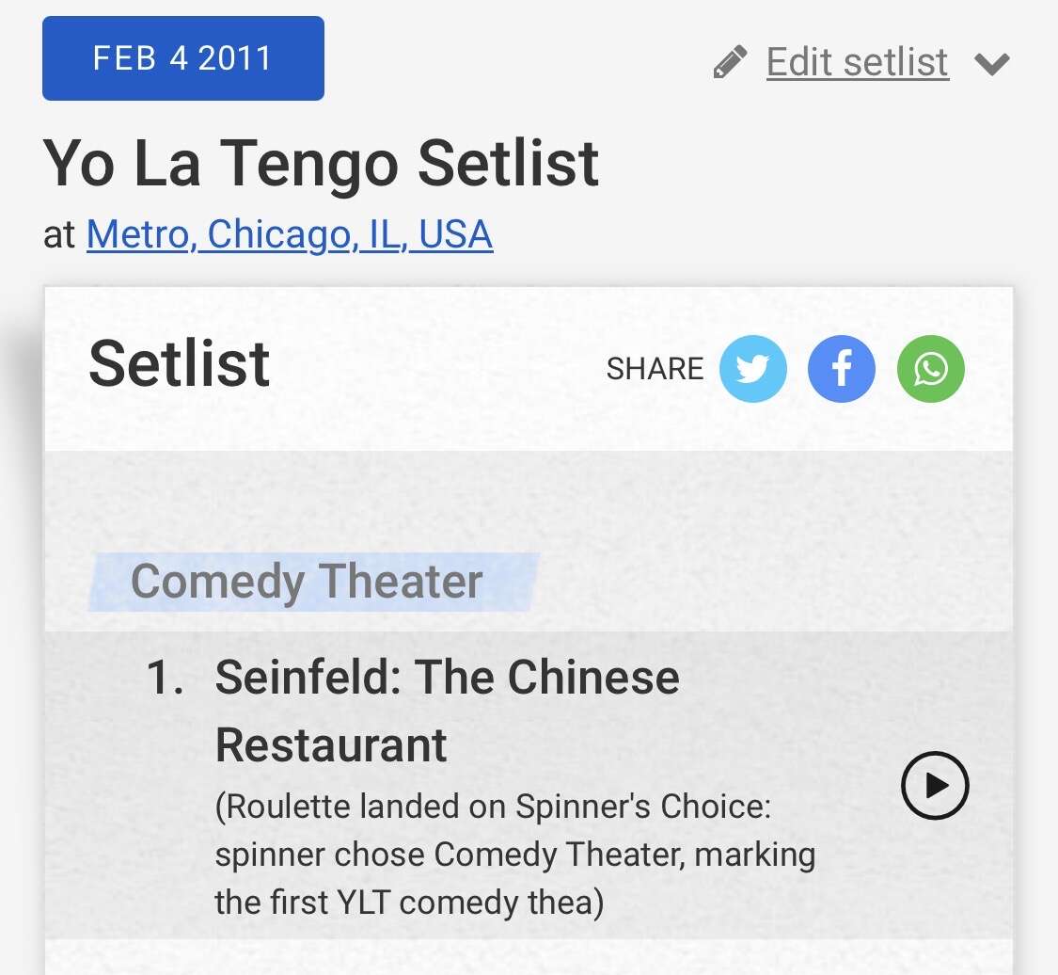Screen dimensions: 1058x975
Task: Select the Comedy Theater section label
Action: [x=307, y=581]
